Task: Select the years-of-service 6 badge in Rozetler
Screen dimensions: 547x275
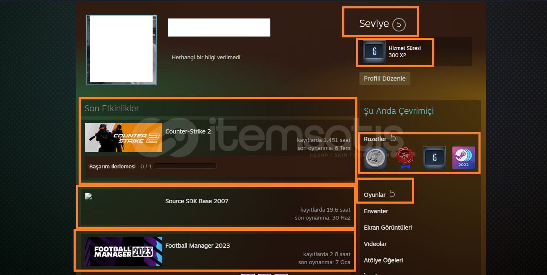Action: 434,158
